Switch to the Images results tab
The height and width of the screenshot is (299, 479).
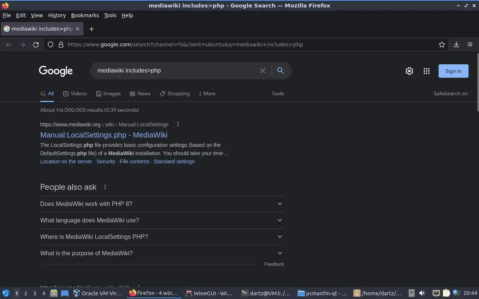pos(108,93)
